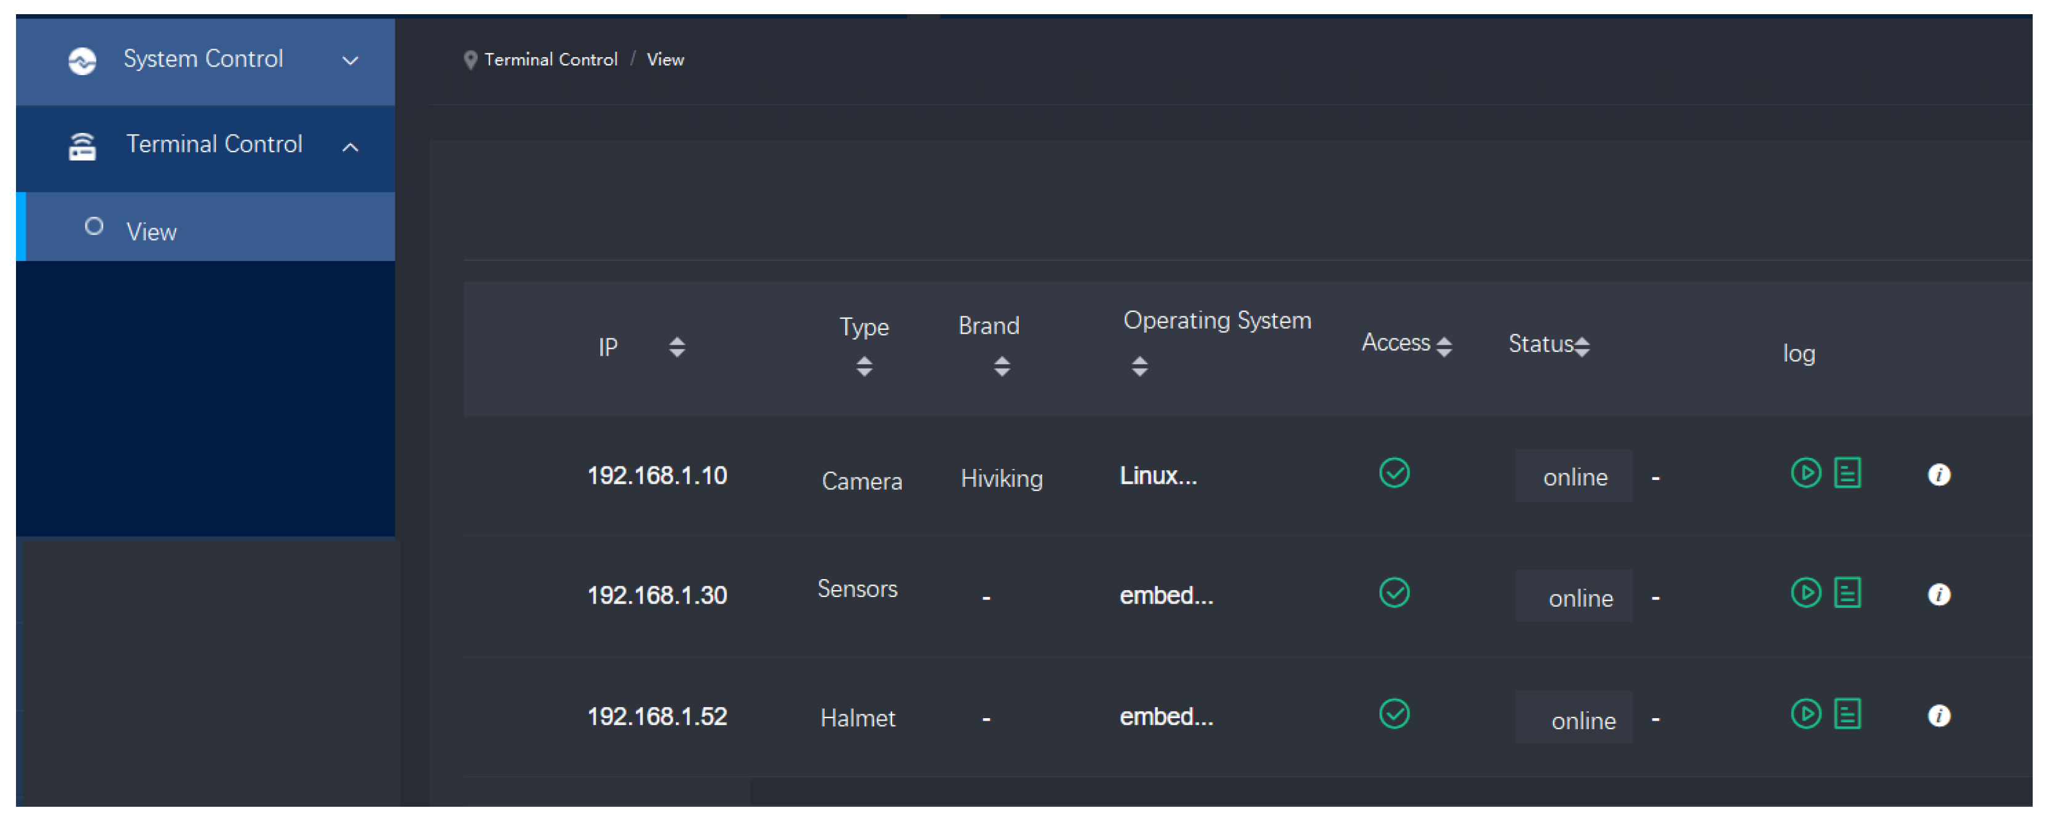Viewport: 2053px width, 824px height.
Task: Click access checkmark for Halmet row
Action: coord(1394,714)
